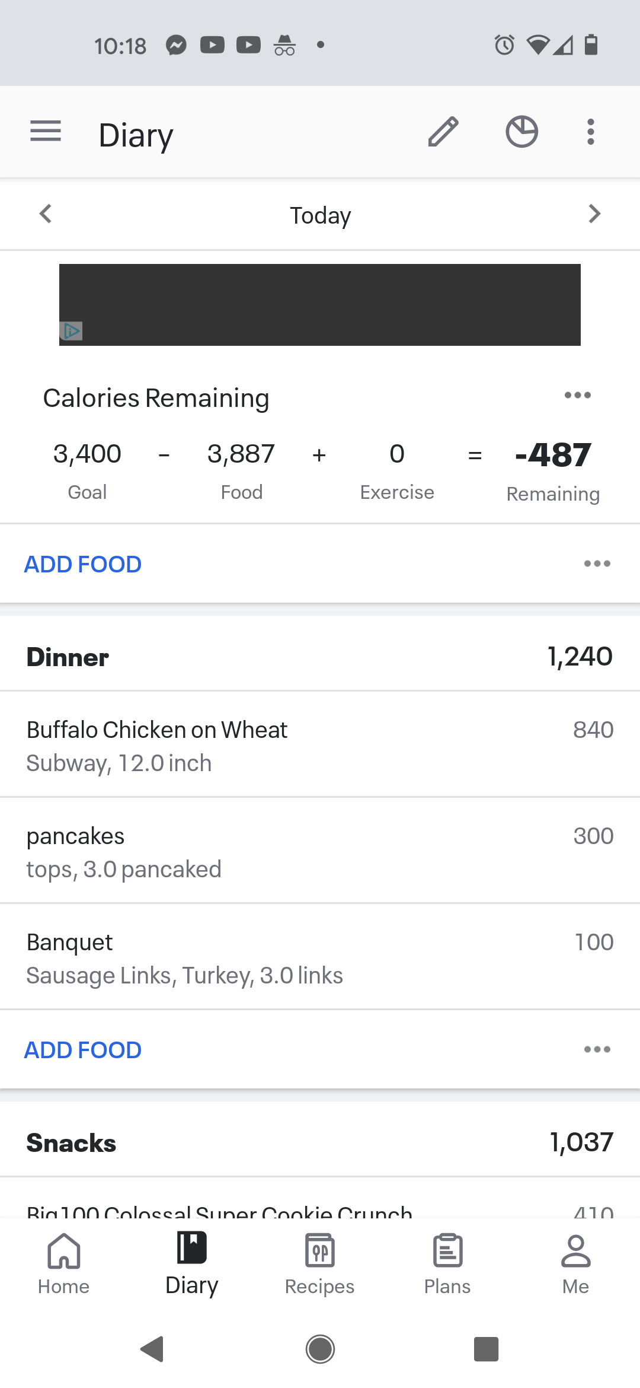Click the ad info icon on banner
The image size is (640, 1388).
point(71,331)
